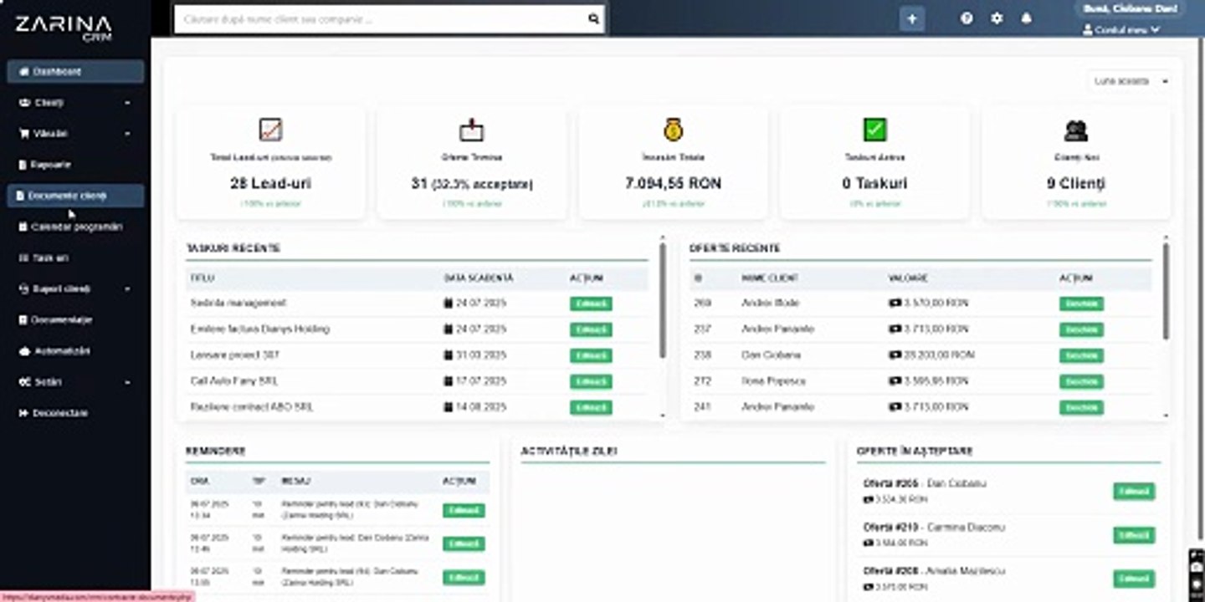Open the Task-uri sidebar item
Image resolution: width=1205 pixels, height=602 pixels.
click(x=75, y=258)
